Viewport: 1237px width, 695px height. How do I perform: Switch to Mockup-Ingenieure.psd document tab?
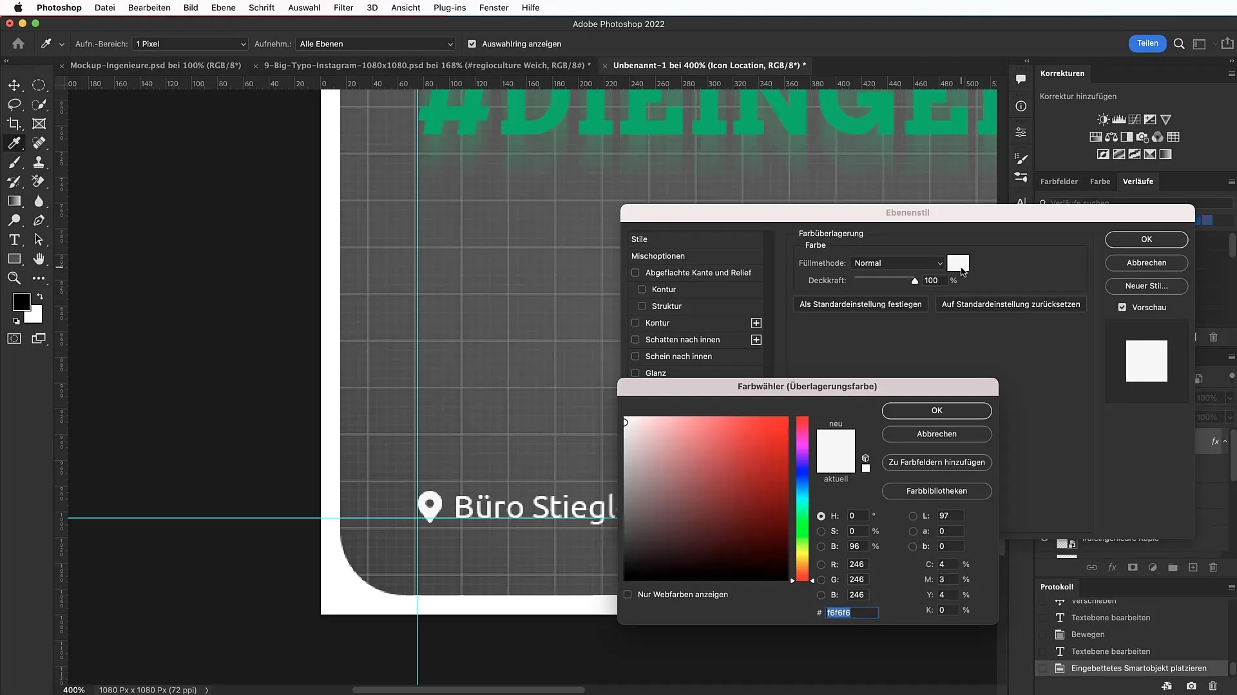tap(155, 66)
